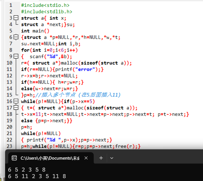Viewport: 203px width, 181px height.
Task: Collapse the main function fold at line 6
Action: pyautogui.click(x=16, y=37)
